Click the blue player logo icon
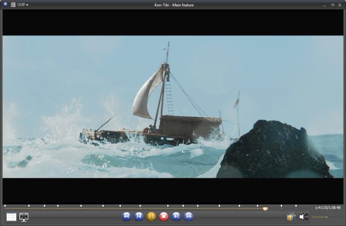 click(x=5, y=4)
